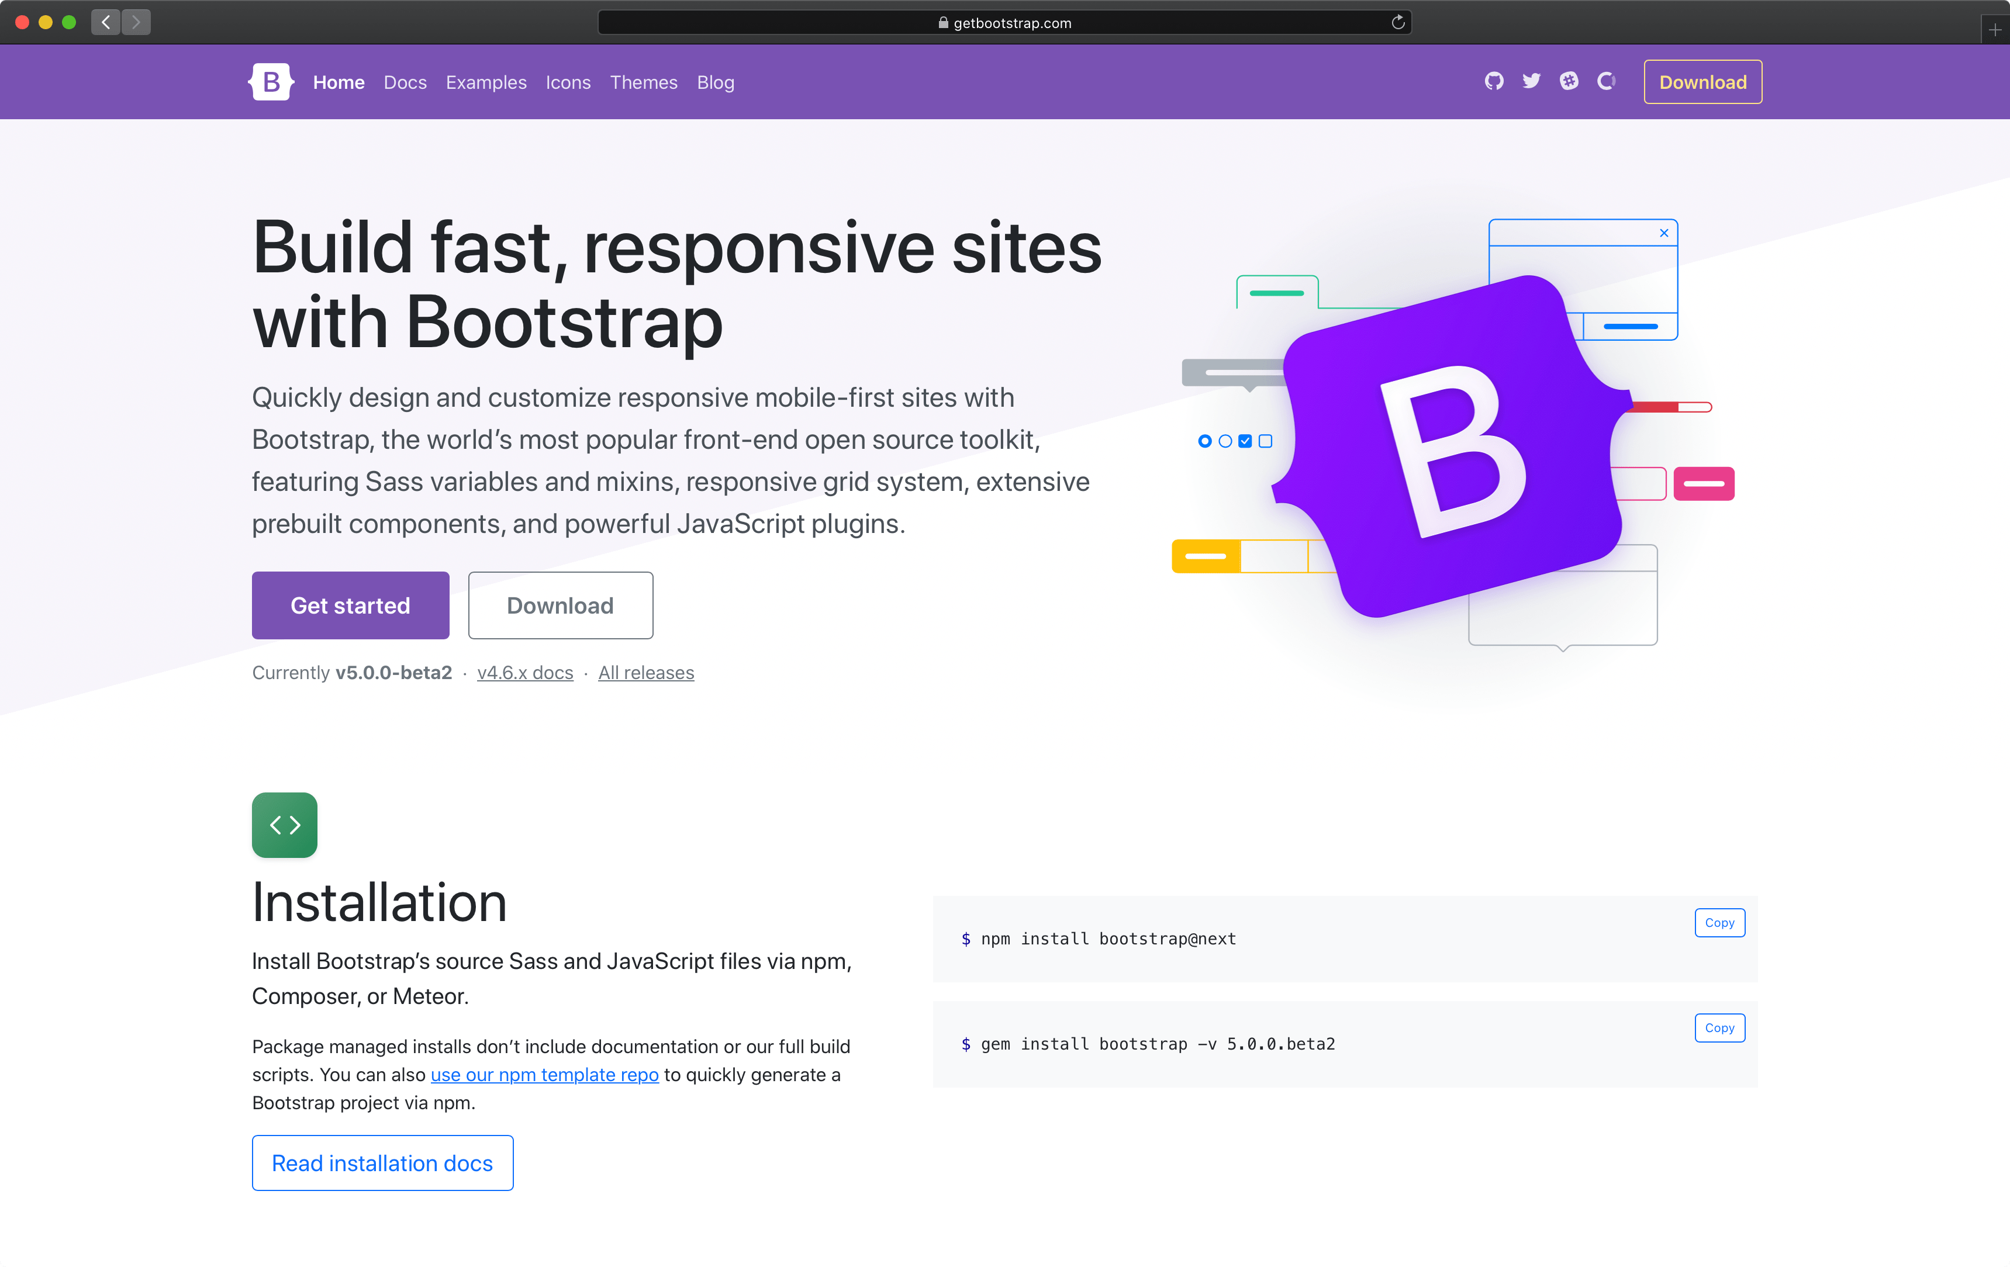Viewport: 2010px width, 1267px height.
Task: Expand 'All releases' version history link
Action: click(x=645, y=671)
